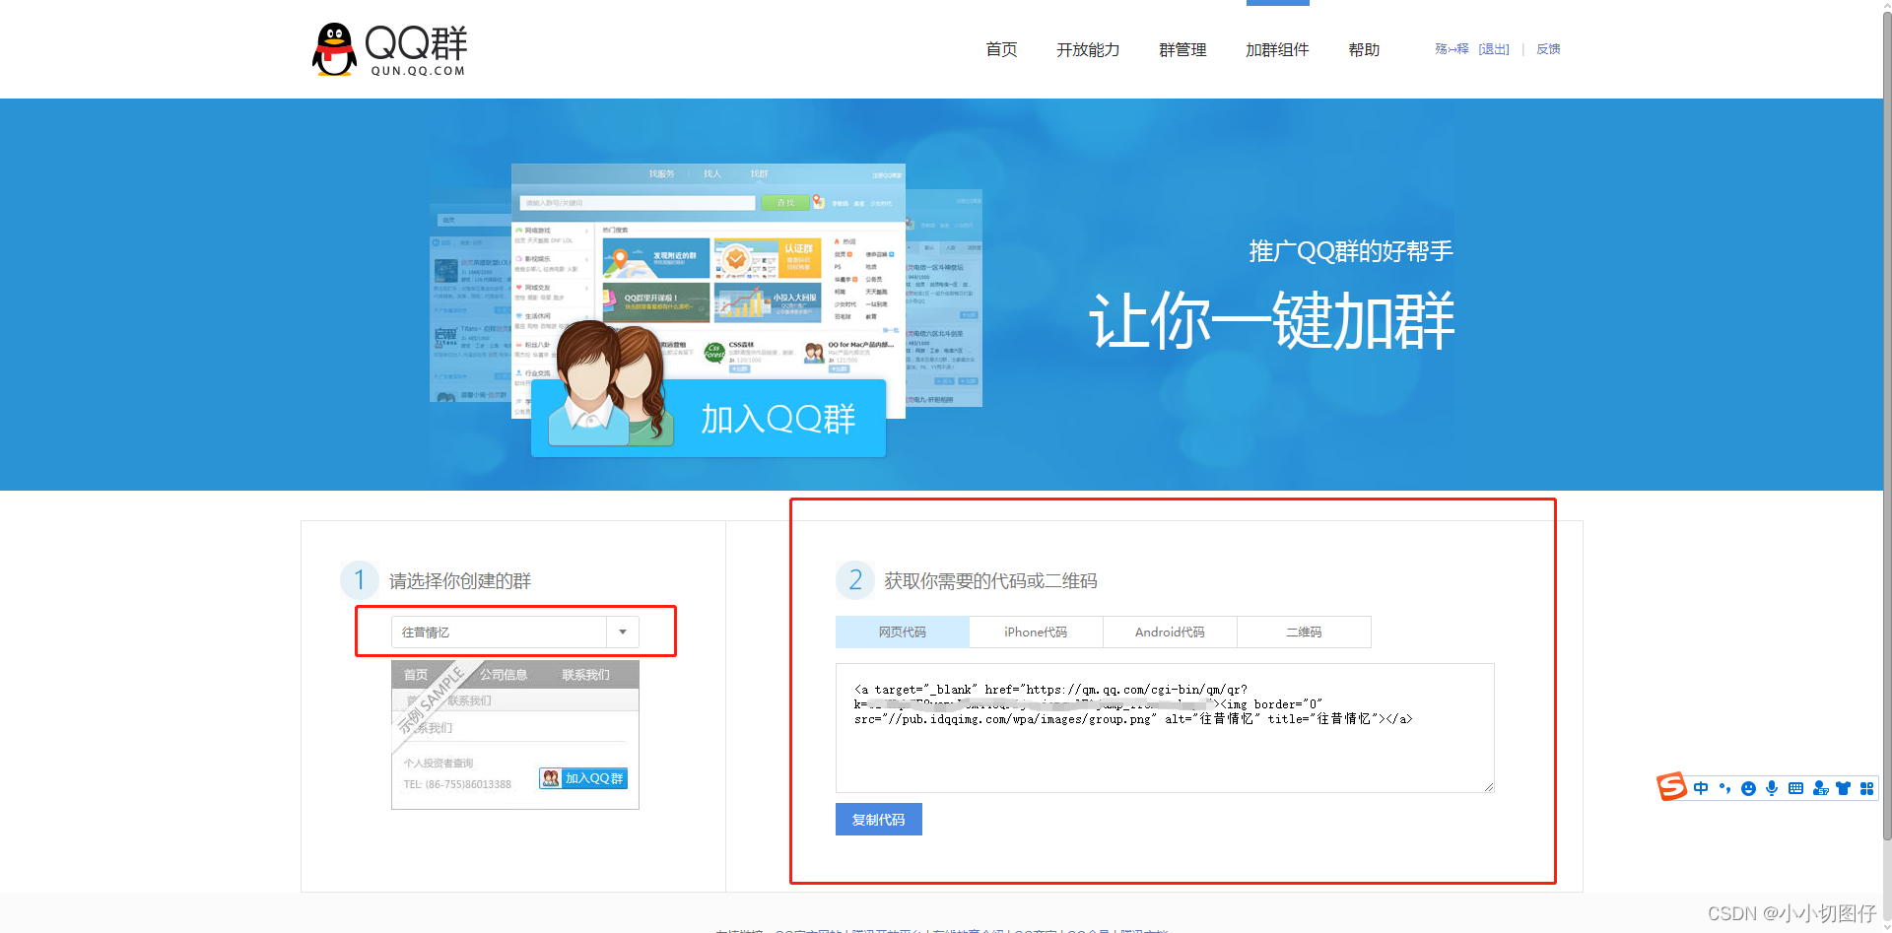This screenshot has width=1892, height=933.
Task: Open Sogou soft keyboard icon
Action: (1795, 788)
